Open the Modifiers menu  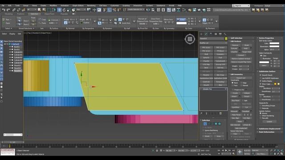point(53,6)
